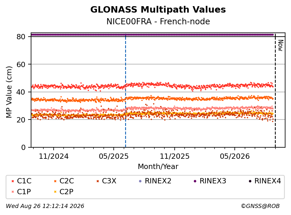
Task: Select the RINEX4 legend label
Action: click(x=268, y=181)
